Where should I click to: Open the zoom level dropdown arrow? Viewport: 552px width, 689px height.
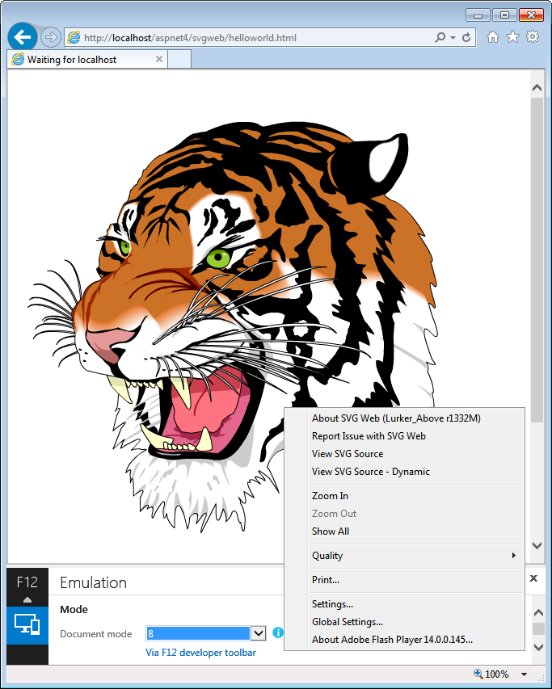(524, 674)
